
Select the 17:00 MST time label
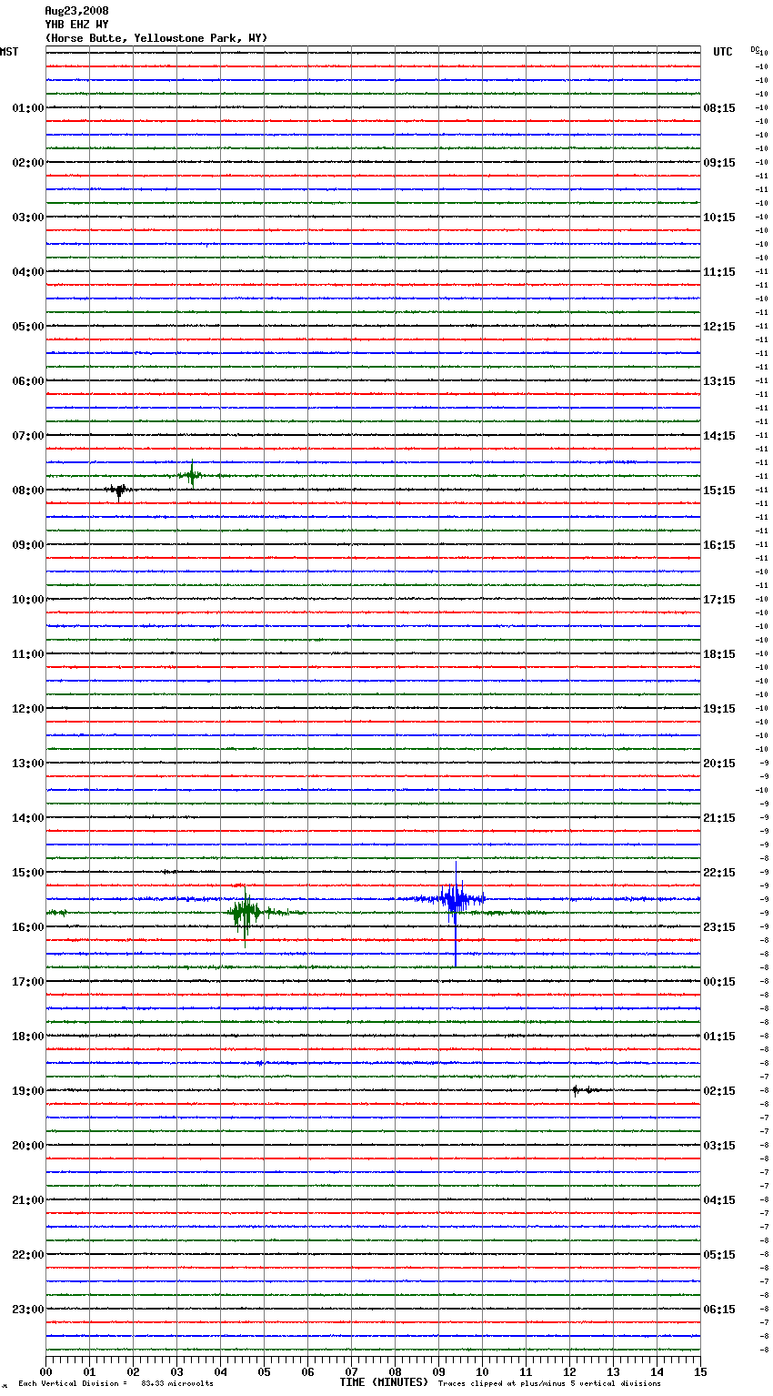click(28, 982)
